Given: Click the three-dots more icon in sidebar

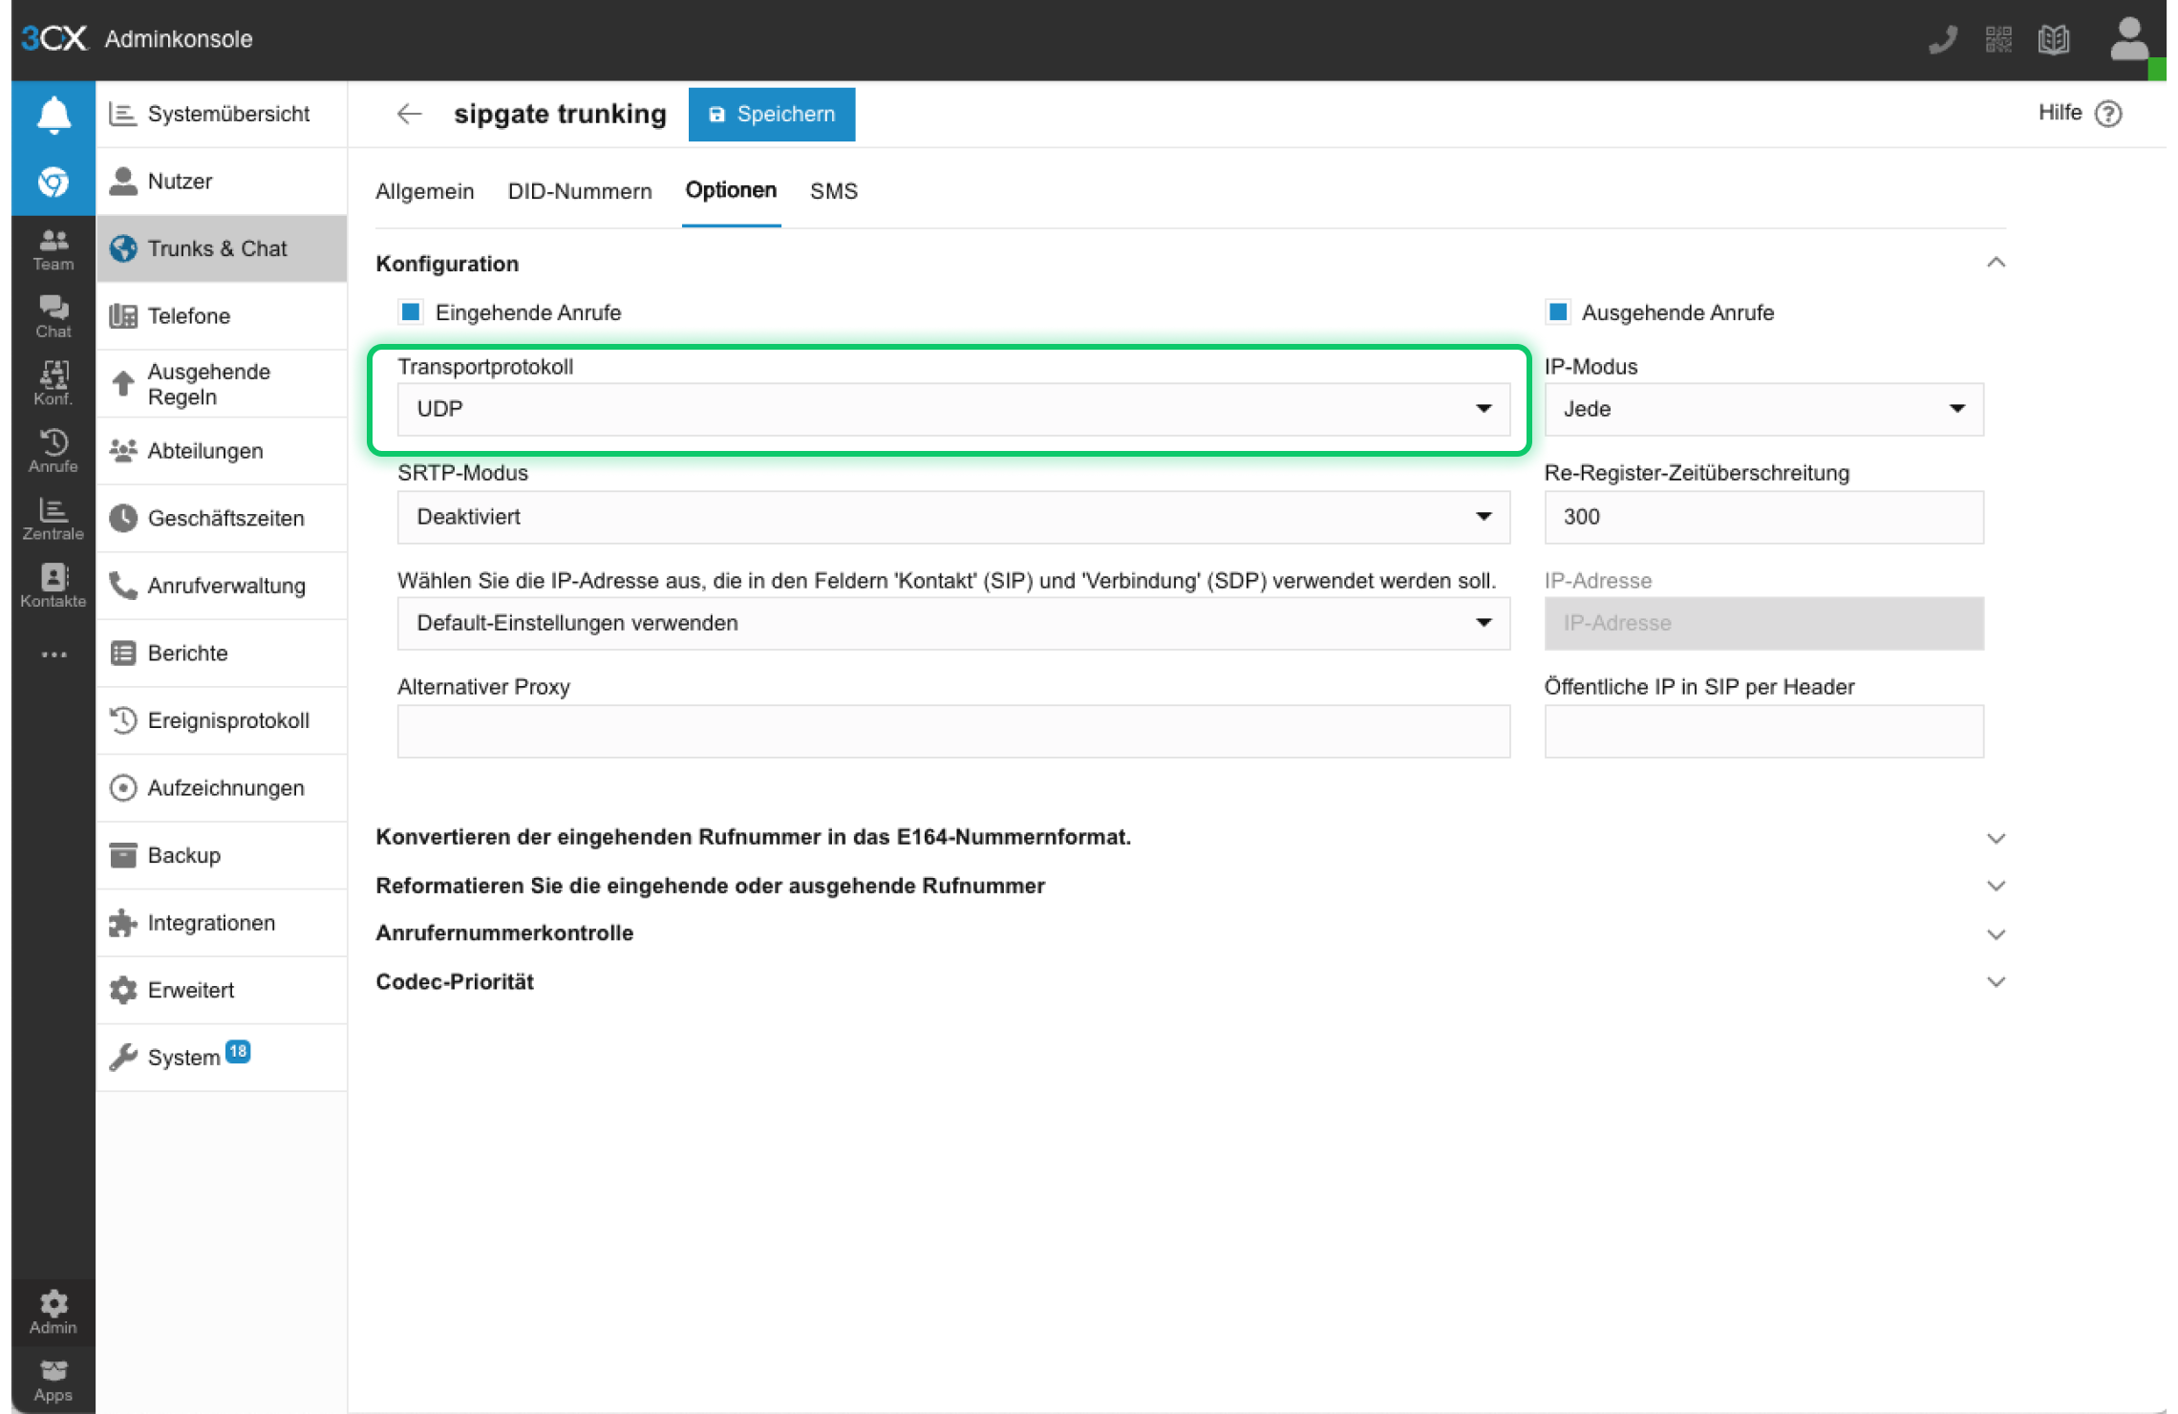Looking at the screenshot, I should click(x=53, y=654).
